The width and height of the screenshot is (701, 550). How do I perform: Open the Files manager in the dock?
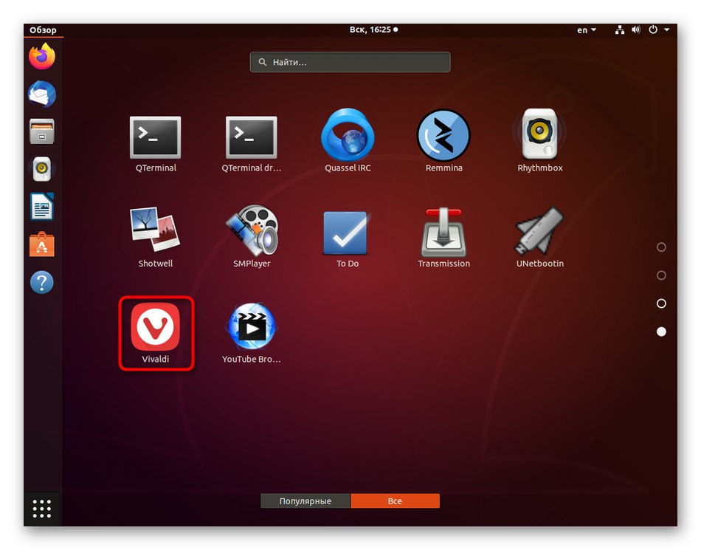[41, 131]
